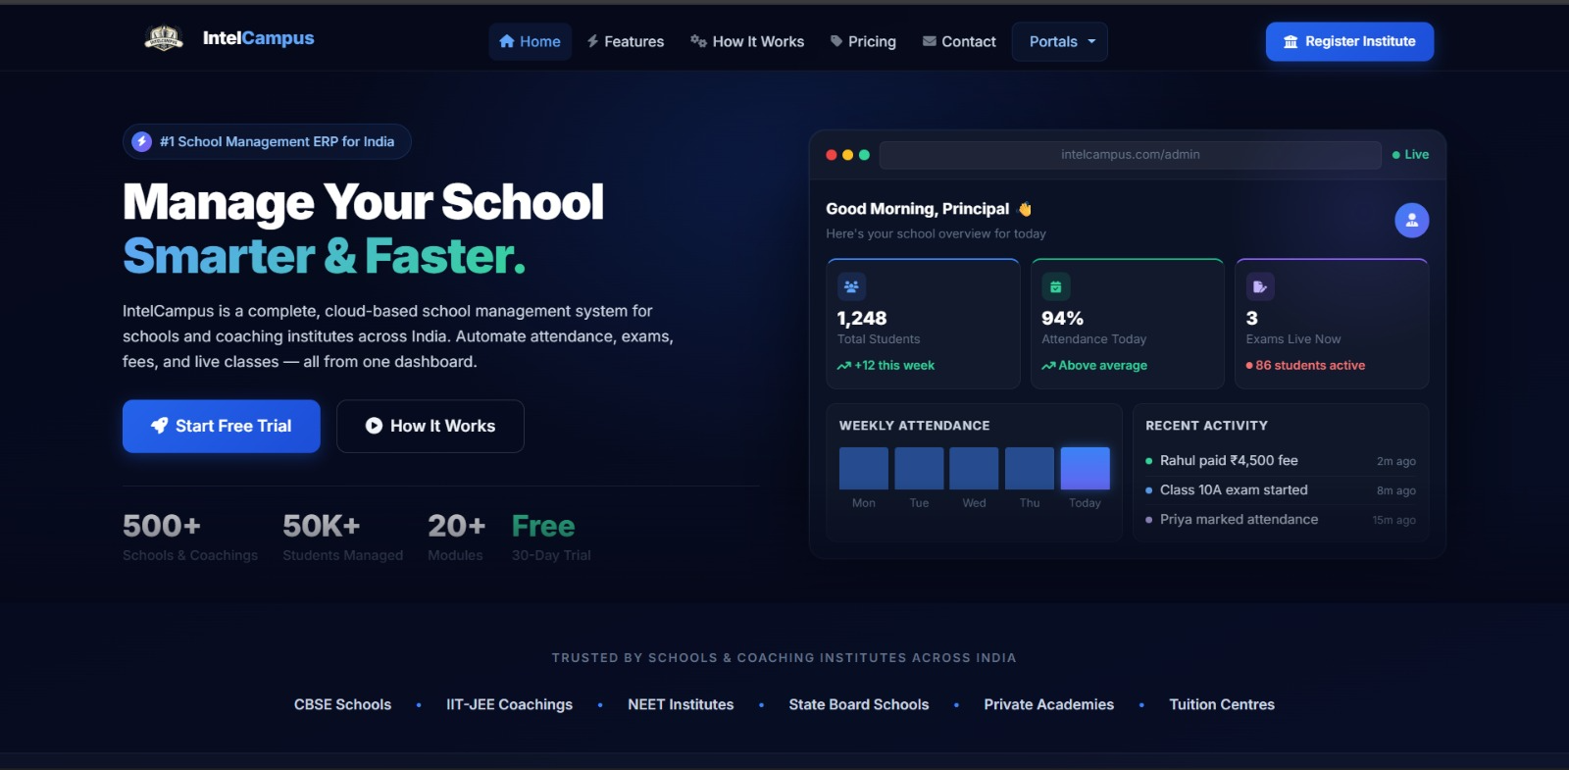1569x770 pixels.
Task: Open the Home nav tab
Action: pyautogui.click(x=530, y=42)
